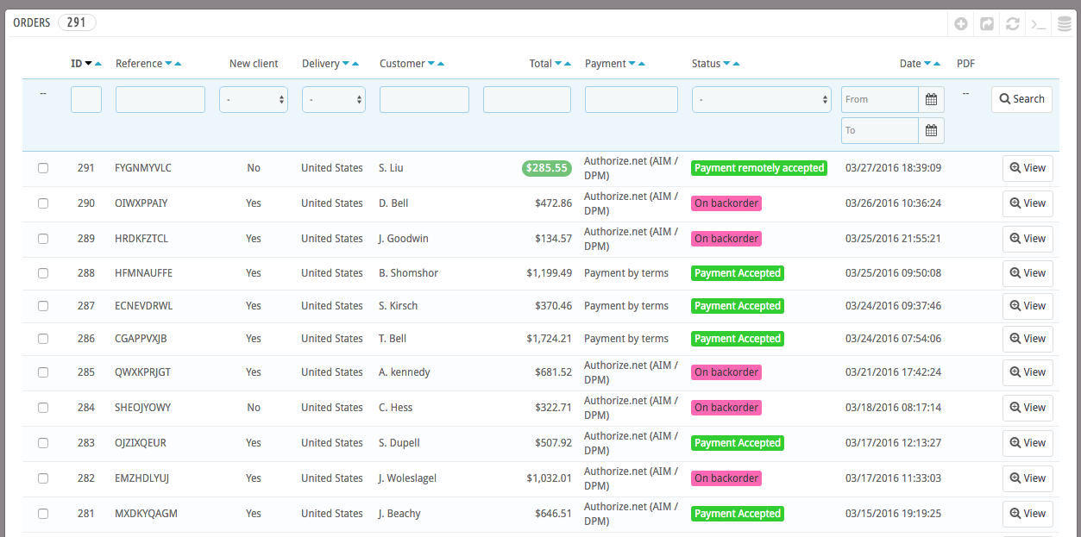Click date 03/17/2016 12:13:27
This screenshot has height=537, width=1081.
point(893,443)
